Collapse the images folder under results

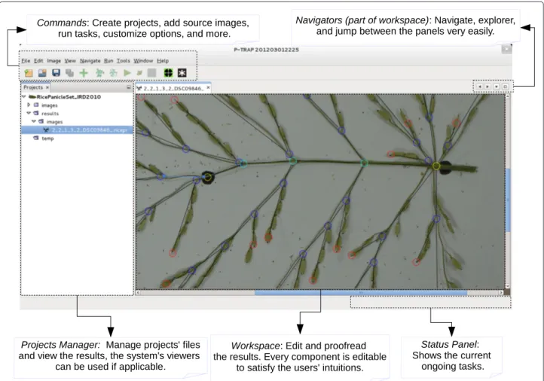[x=34, y=121]
